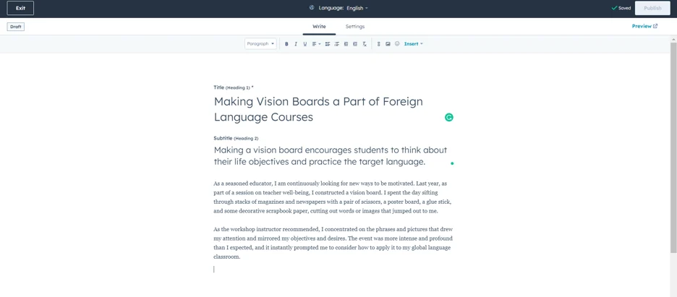Click the paragraph starting 'As a seasoned educator'

(333, 197)
